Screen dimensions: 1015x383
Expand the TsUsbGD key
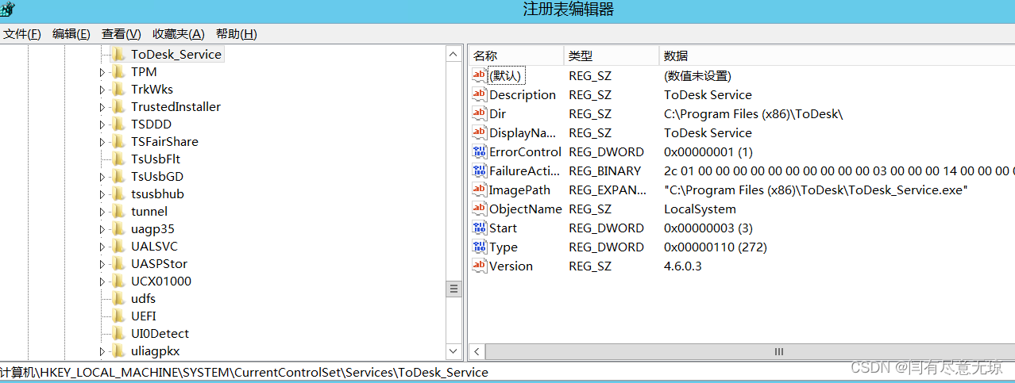pyautogui.click(x=102, y=177)
